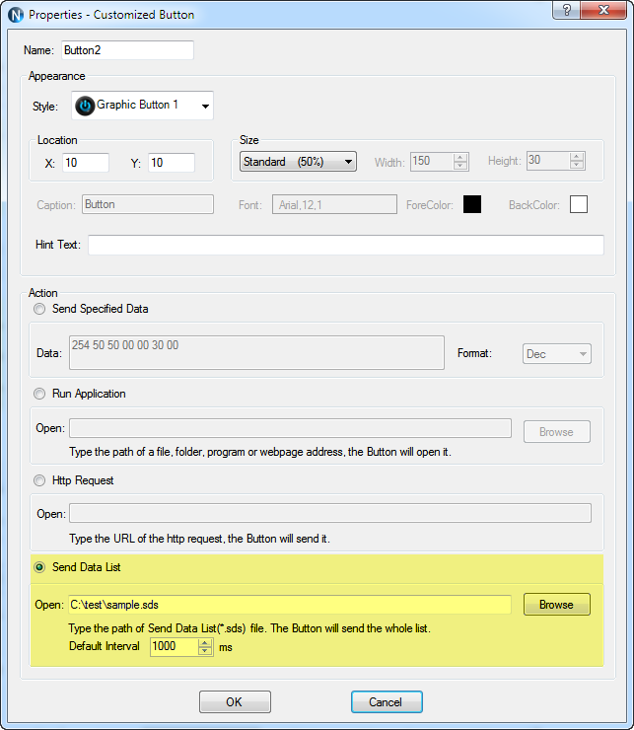Decrease the Width spinner value
This screenshot has height=730, width=634.
pyautogui.click(x=459, y=166)
